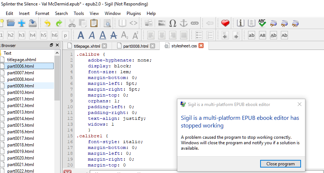Screen dimensions: 324x173
Task: Click the Redo green arrow icon
Action: click(59, 23)
